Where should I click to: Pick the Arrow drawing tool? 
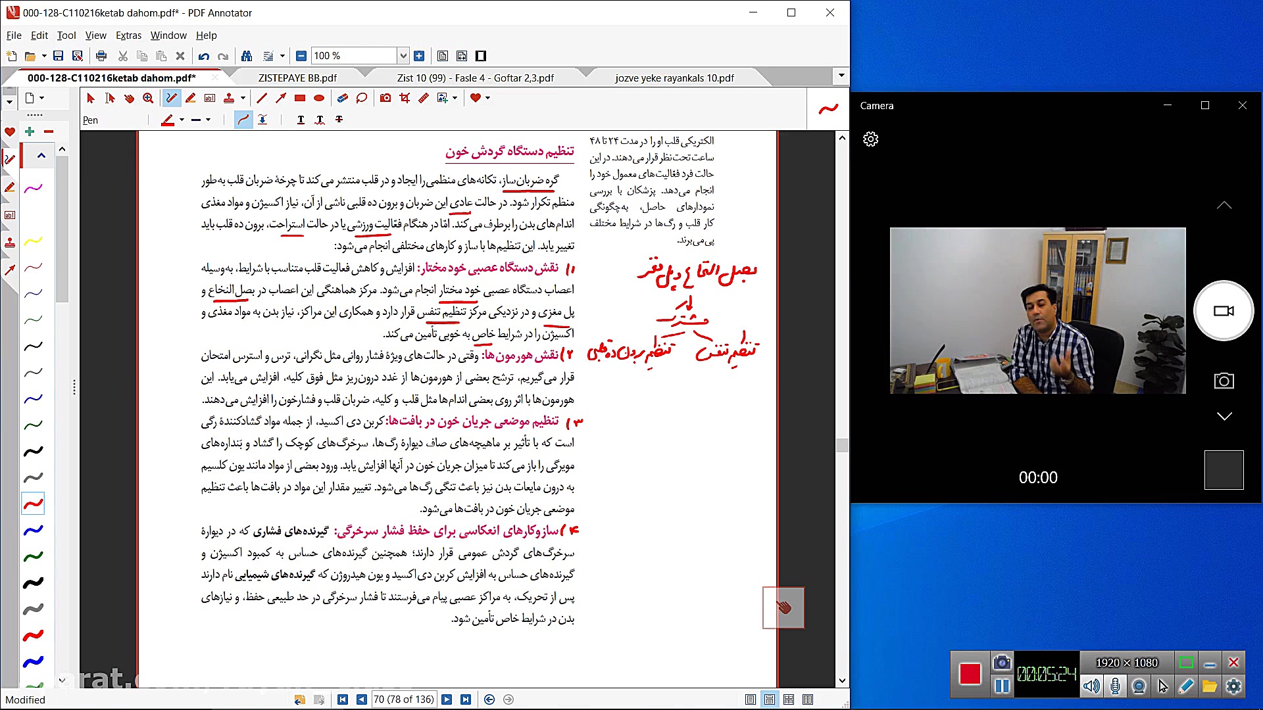tap(281, 98)
